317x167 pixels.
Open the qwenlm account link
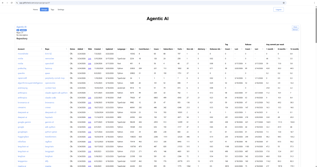[21, 73]
